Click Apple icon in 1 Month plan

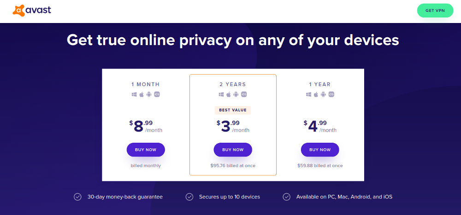pyautogui.click(x=142, y=94)
